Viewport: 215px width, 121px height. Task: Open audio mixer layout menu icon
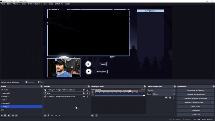point(96,115)
